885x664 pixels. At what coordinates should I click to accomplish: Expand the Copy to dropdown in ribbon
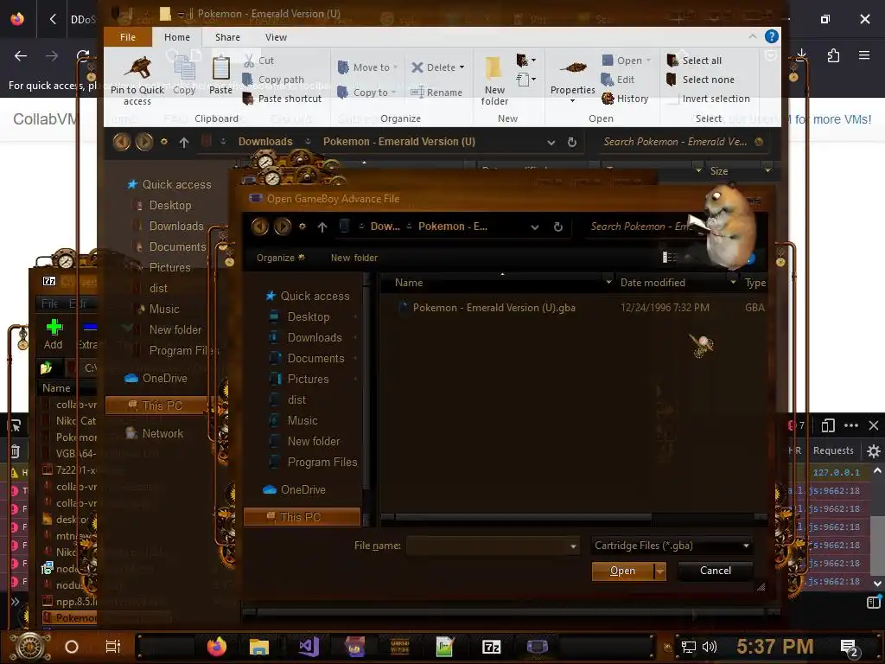click(393, 92)
